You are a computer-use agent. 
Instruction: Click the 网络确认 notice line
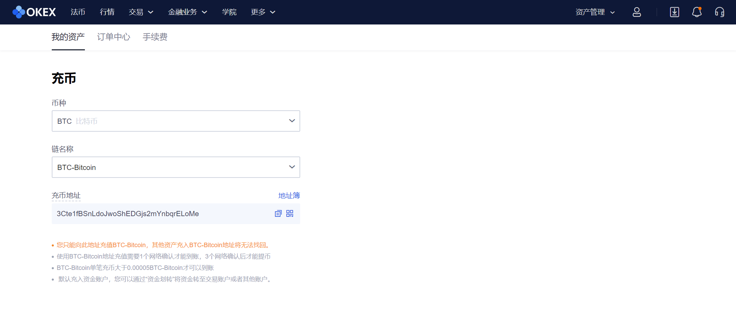coord(164,256)
